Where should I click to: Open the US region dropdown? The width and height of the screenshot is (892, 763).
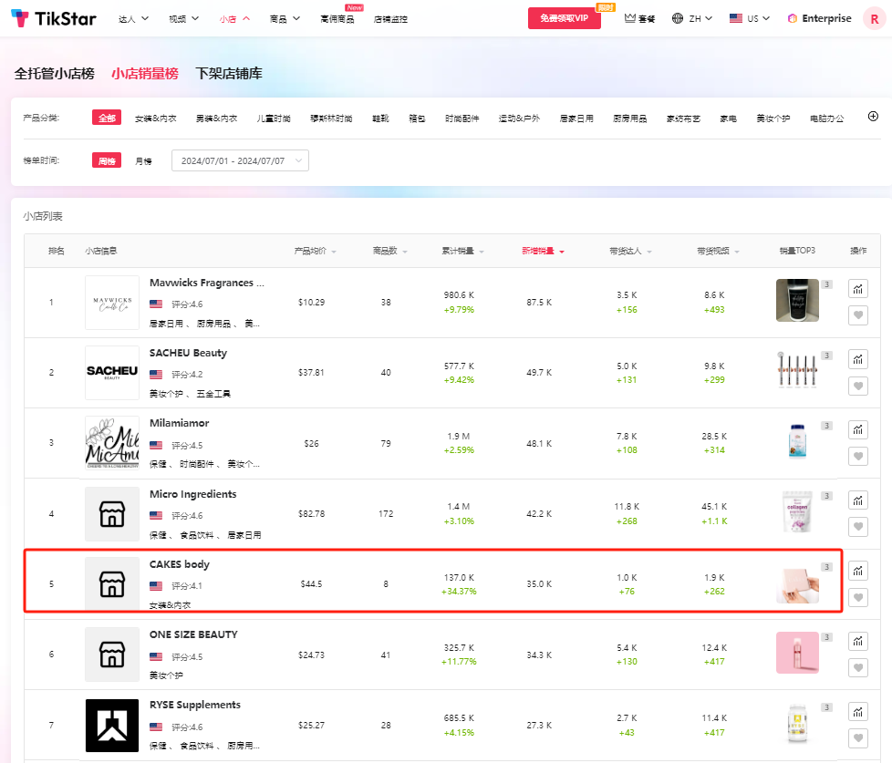click(749, 19)
